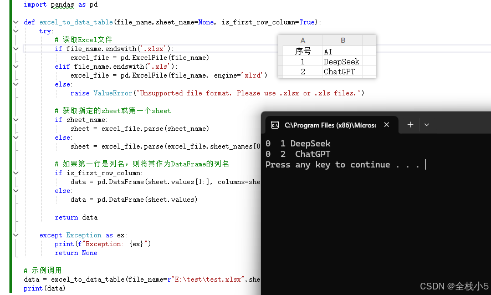Click the 'print(data)' line
Image resolution: width=491 pixels, height=295 pixels.
(x=44, y=288)
